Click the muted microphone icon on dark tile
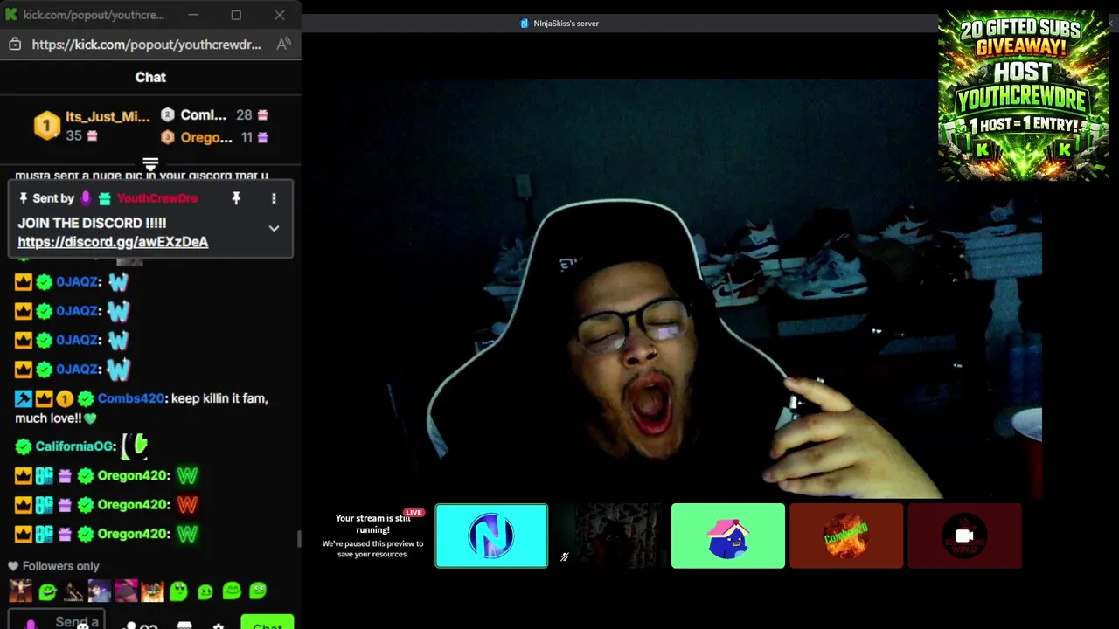The image size is (1119, 629). pyautogui.click(x=565, y=556)
